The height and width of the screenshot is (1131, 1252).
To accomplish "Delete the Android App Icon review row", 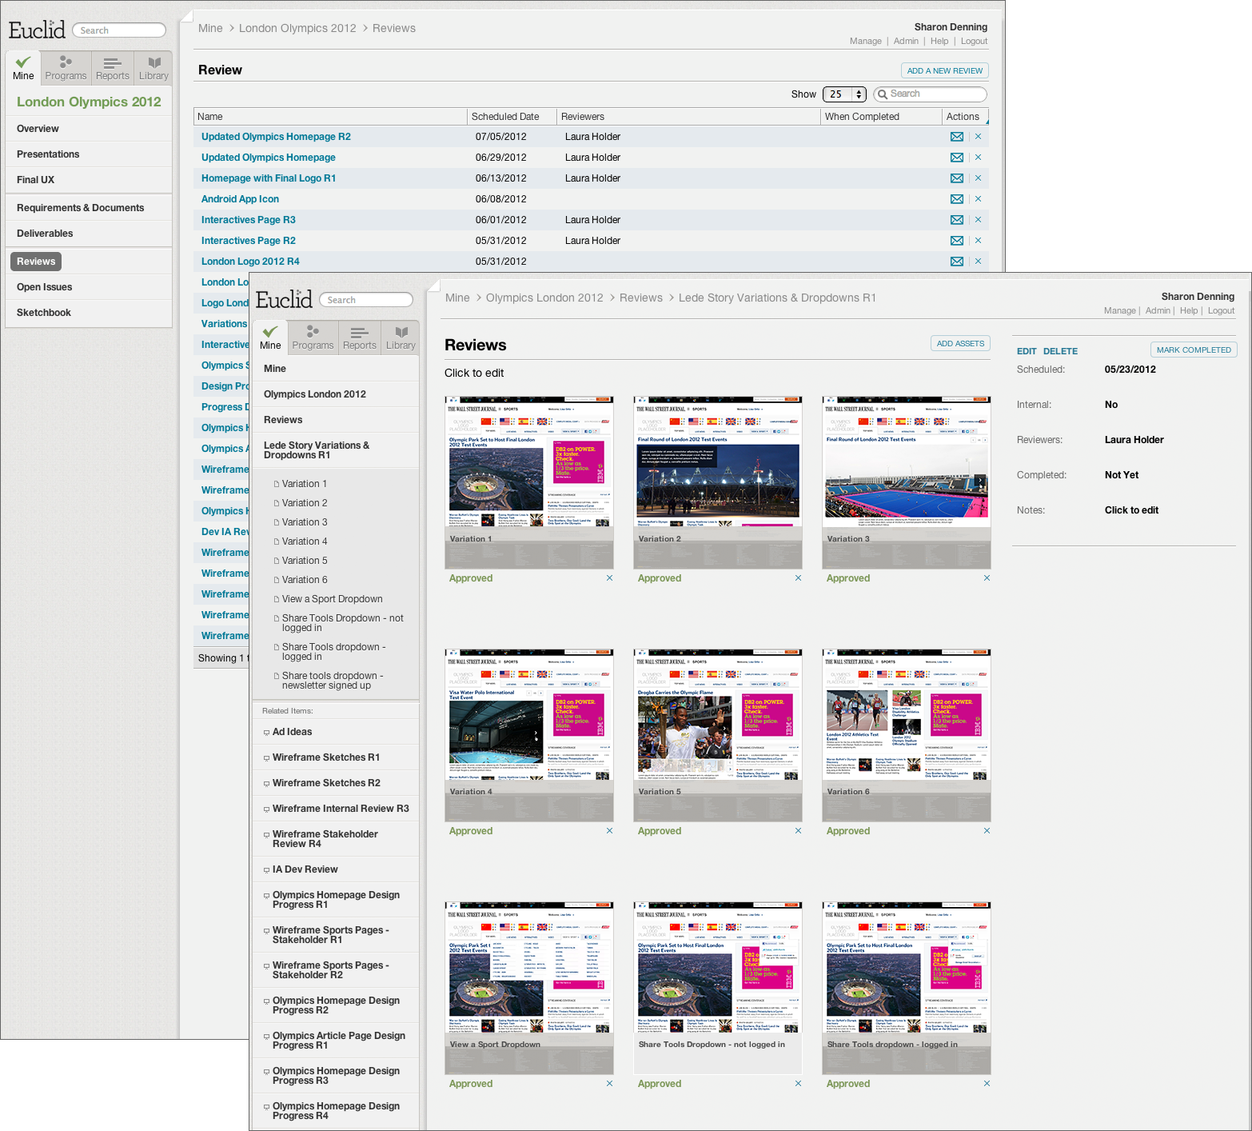I will (978, 199).
